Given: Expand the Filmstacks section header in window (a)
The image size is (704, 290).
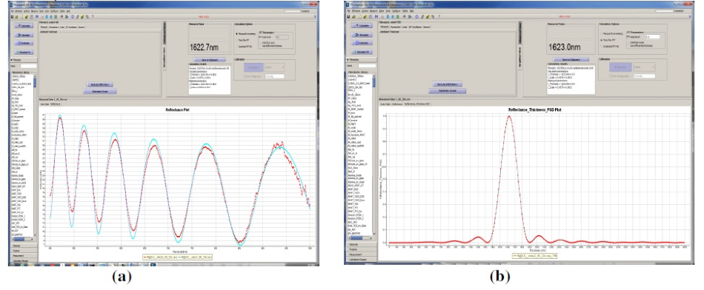Looking at the screenshot, I should click(24, 59).
